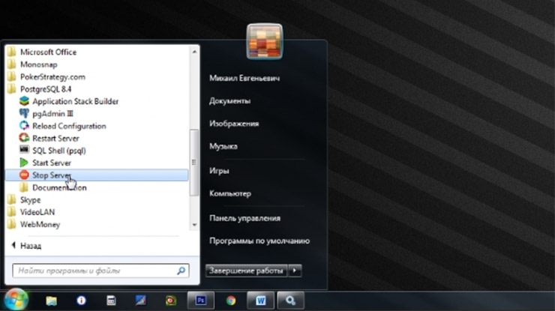This screenshot has width=555, height=311.
Task: Choose Start Server entry
Action: (x=52, y=163)
